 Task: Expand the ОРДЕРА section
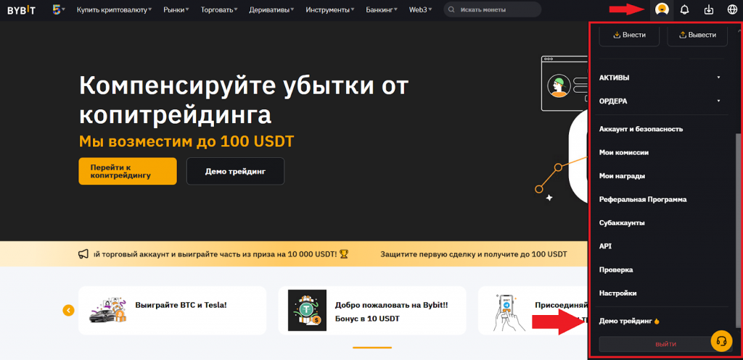659,101
